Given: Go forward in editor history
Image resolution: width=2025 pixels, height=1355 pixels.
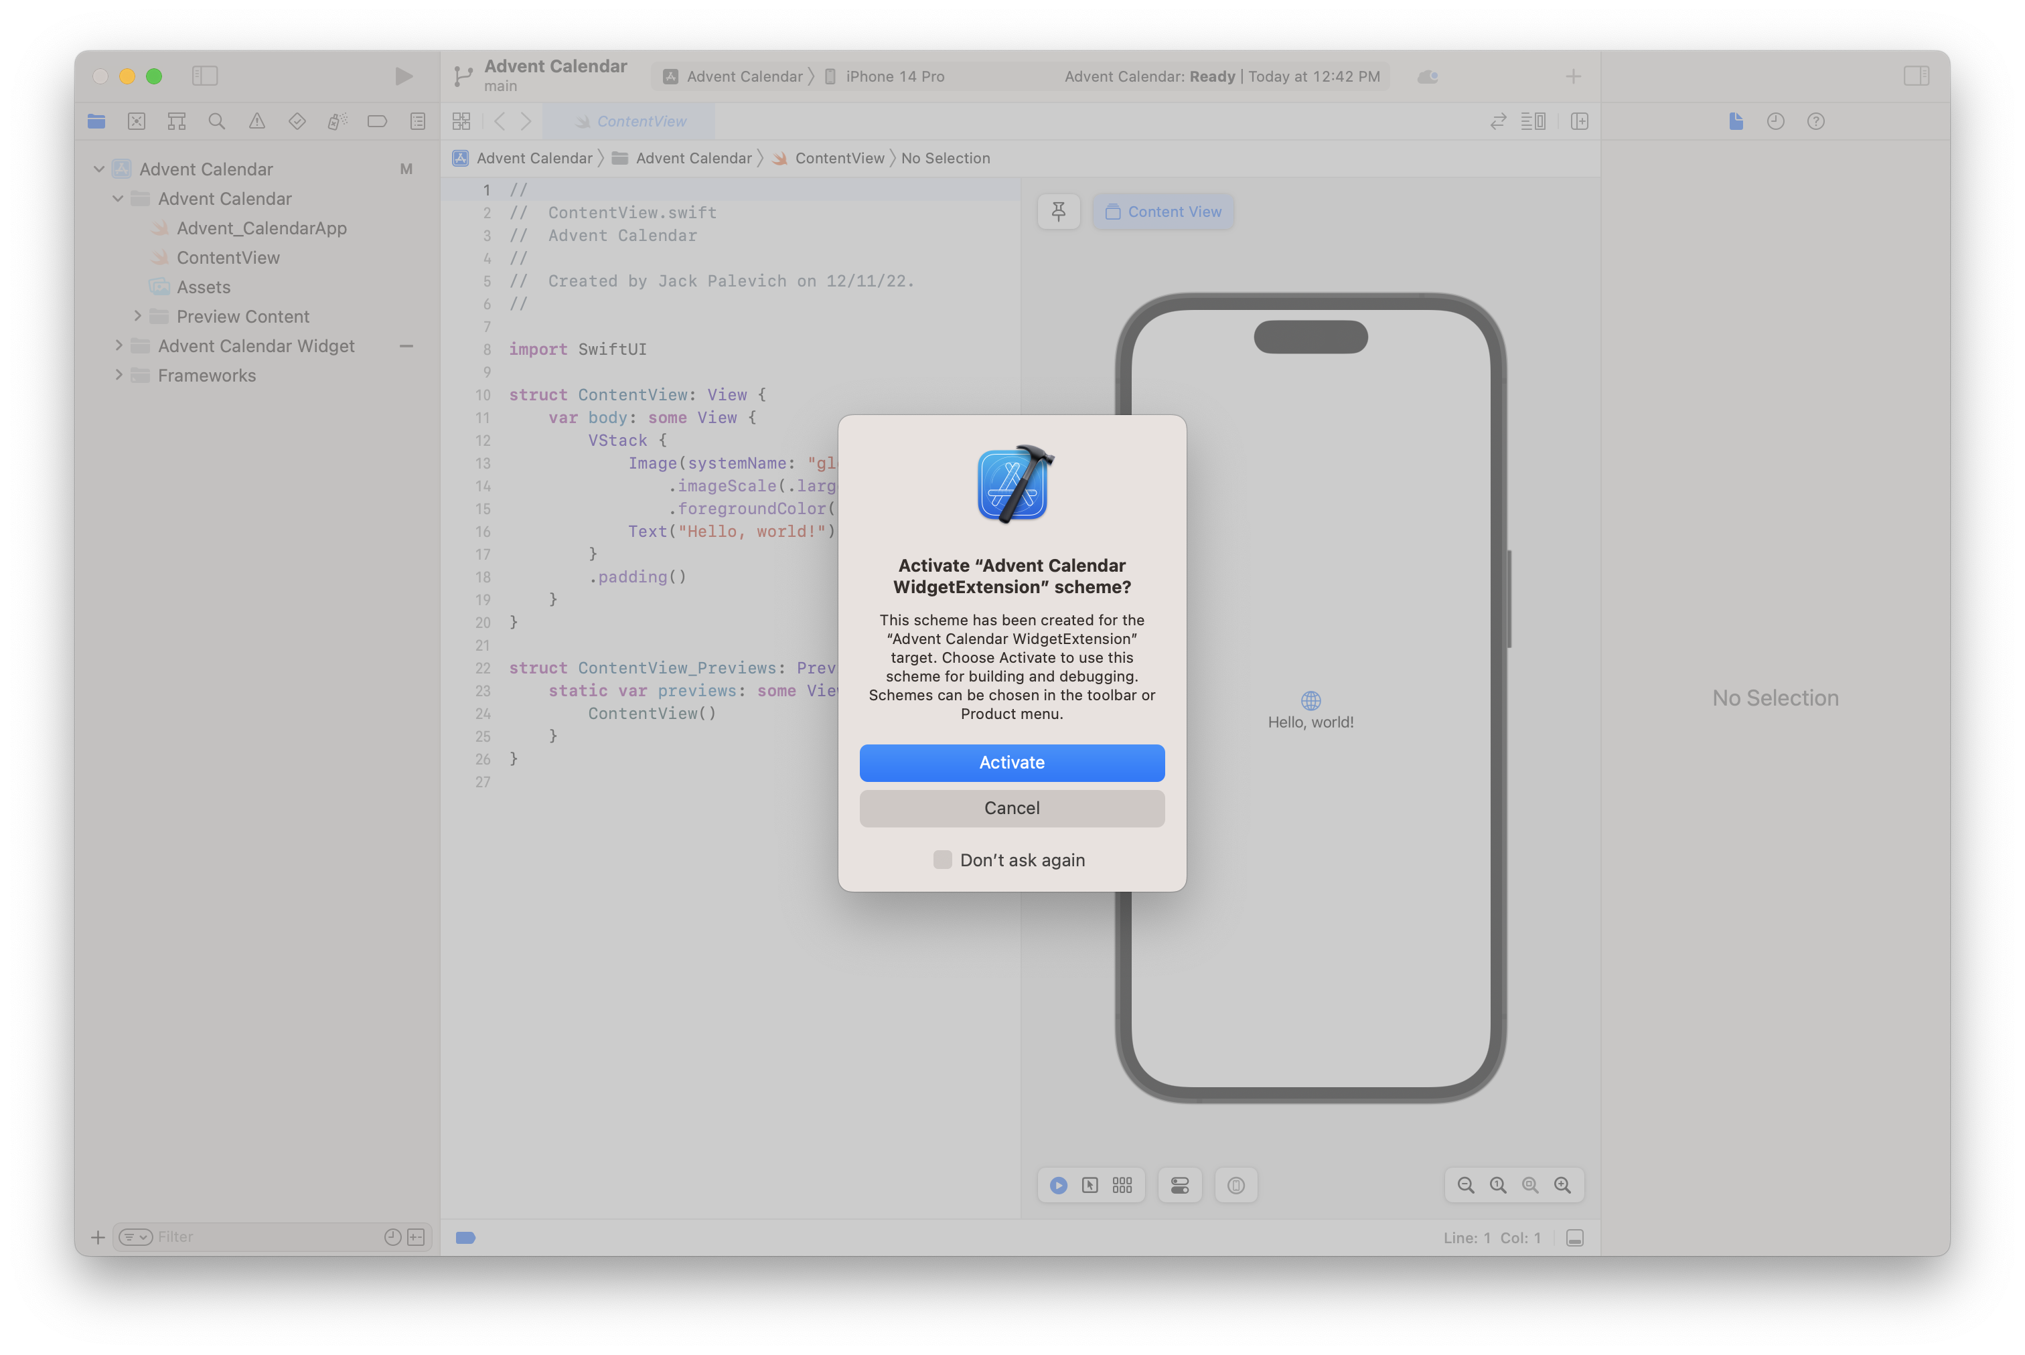Looking at the screenshot, I should (526, 121).
